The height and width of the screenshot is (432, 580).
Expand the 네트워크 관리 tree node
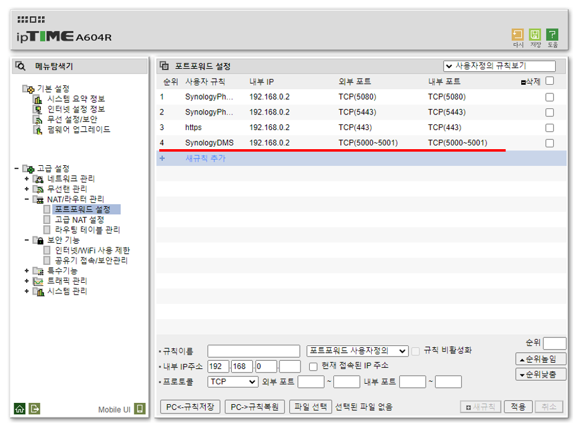click(x=27, y=179)
